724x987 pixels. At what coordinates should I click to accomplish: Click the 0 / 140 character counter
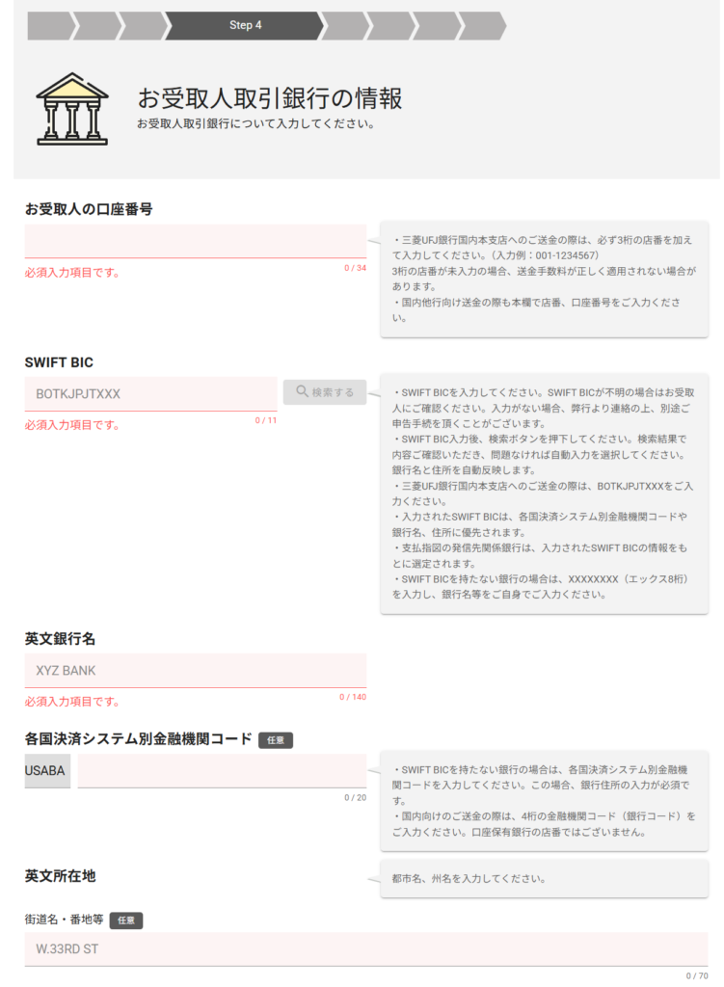(x=353, y=697)
